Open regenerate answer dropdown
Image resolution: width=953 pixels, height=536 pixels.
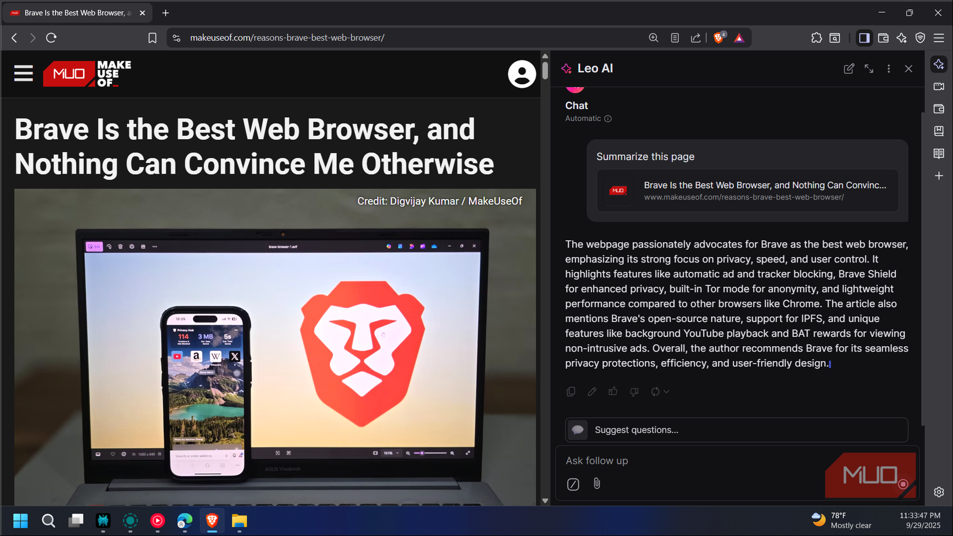[x=660, y=391]
